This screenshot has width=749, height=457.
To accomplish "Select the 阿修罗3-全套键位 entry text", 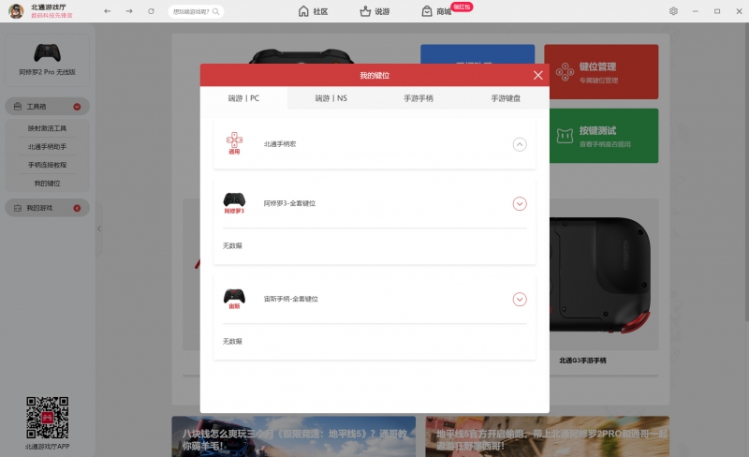I will click(289, 203).
